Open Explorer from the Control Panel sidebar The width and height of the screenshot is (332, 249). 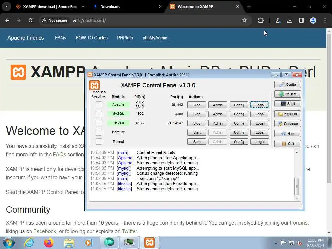pos(287,114)
